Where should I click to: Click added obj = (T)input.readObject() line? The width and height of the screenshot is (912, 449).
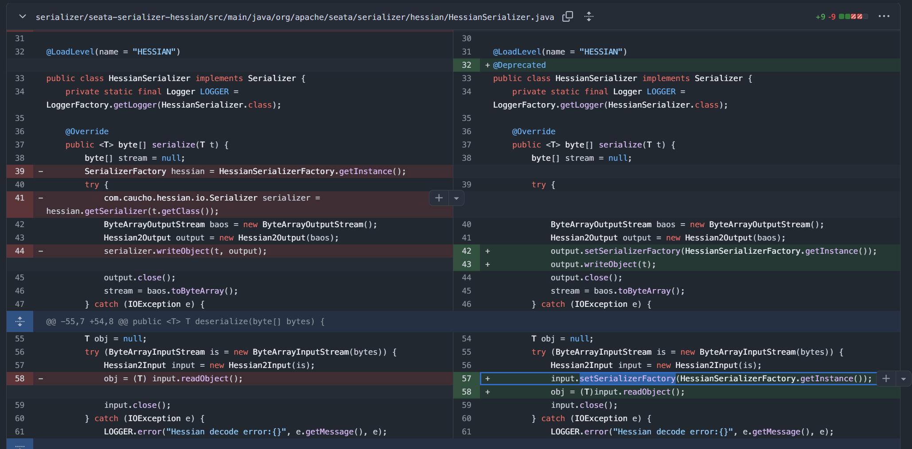tap(618, 392)
